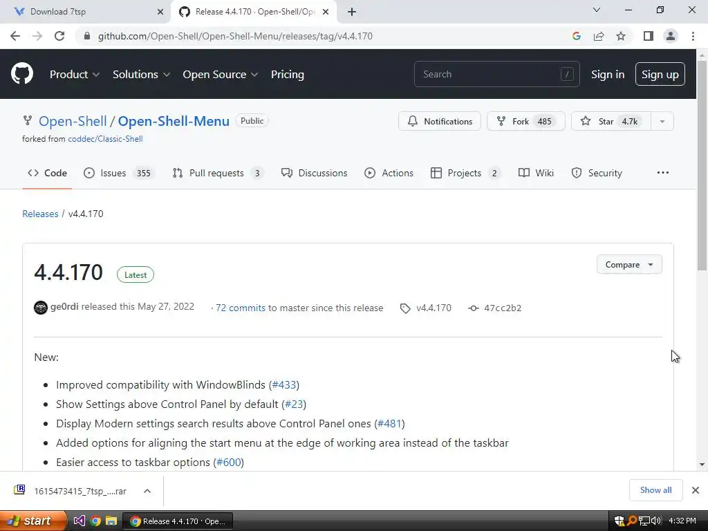Open the tab search chevron

point(597,10)
